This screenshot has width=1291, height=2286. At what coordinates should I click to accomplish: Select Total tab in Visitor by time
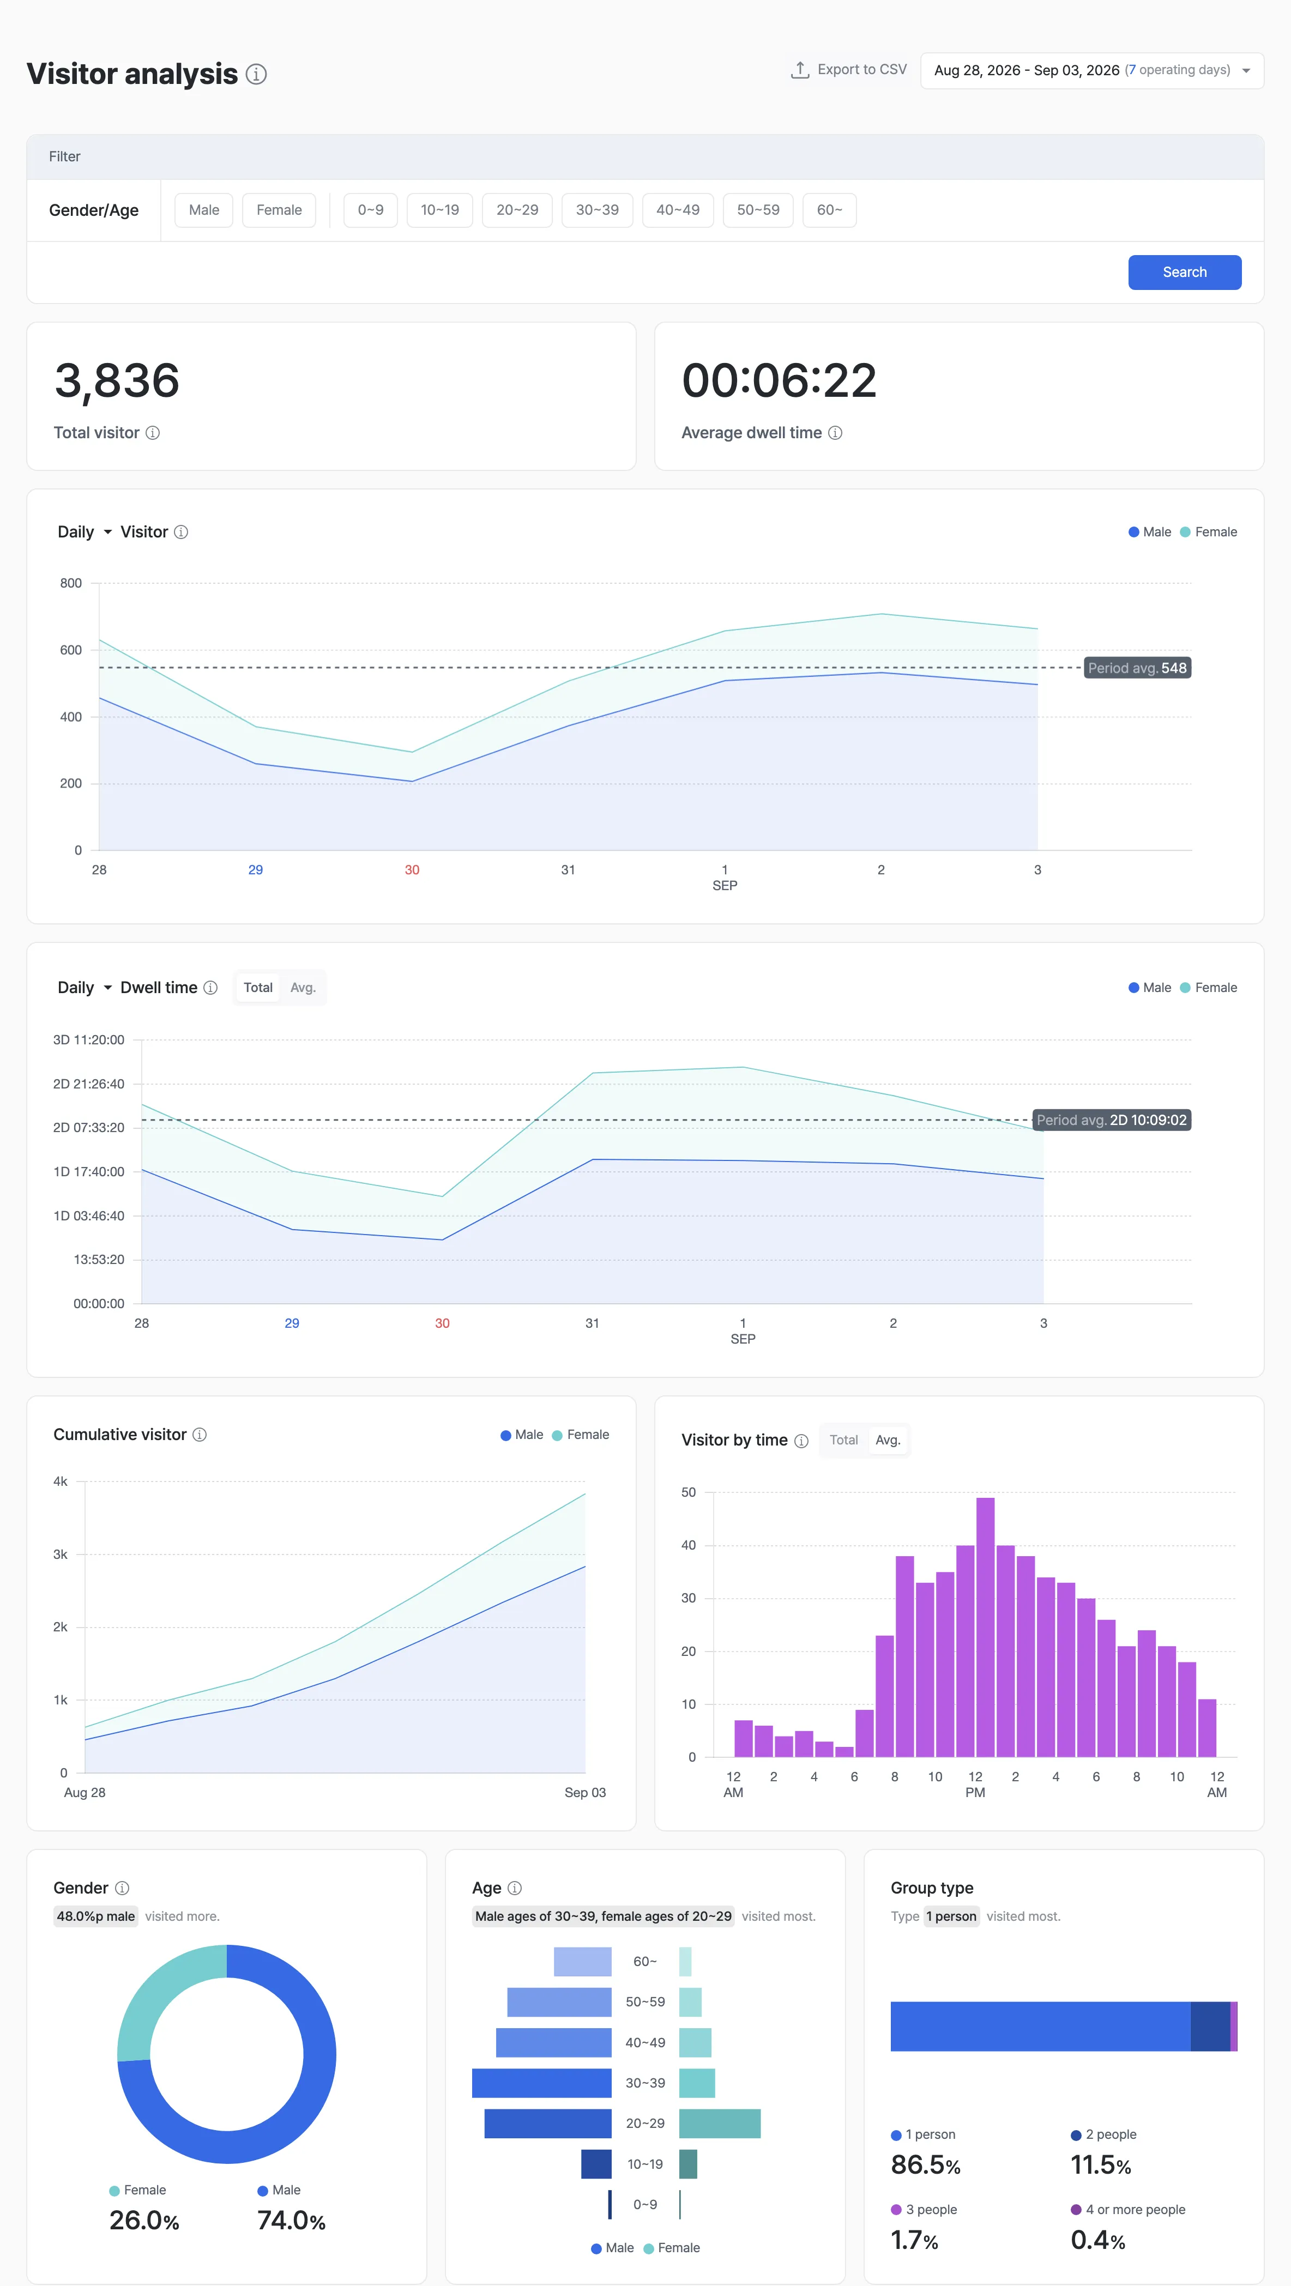click(843, 1440)
